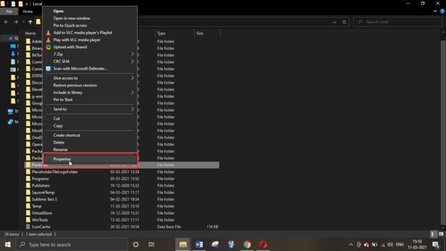Viewport: 446px width, 251px height.
Task: Expand the CRC SHA submenu
Action: (x=90, y=61)
